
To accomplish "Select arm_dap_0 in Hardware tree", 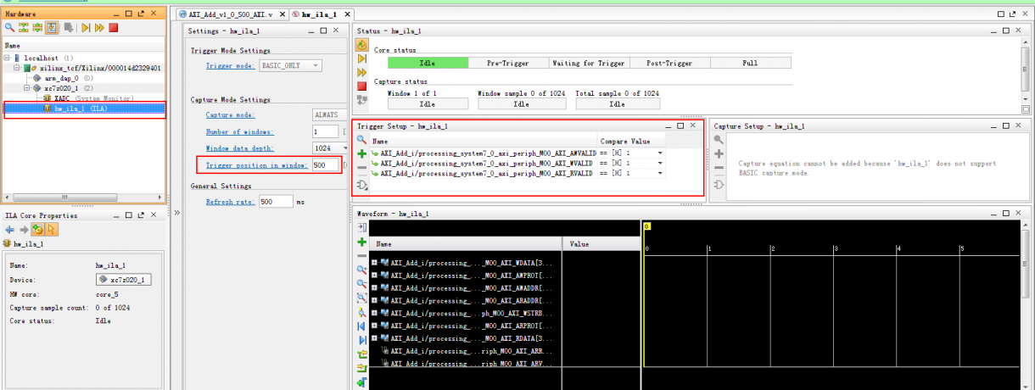I will [x=63, y=78].
